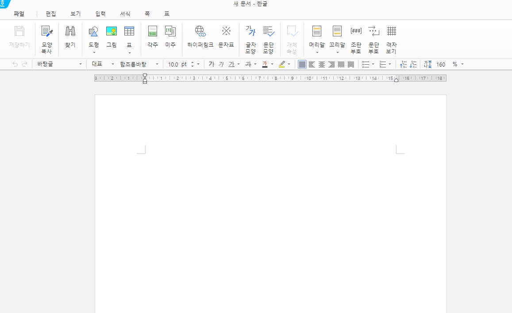
Task: Apply the yellow highlight color
Action: [x=281, y=64]
